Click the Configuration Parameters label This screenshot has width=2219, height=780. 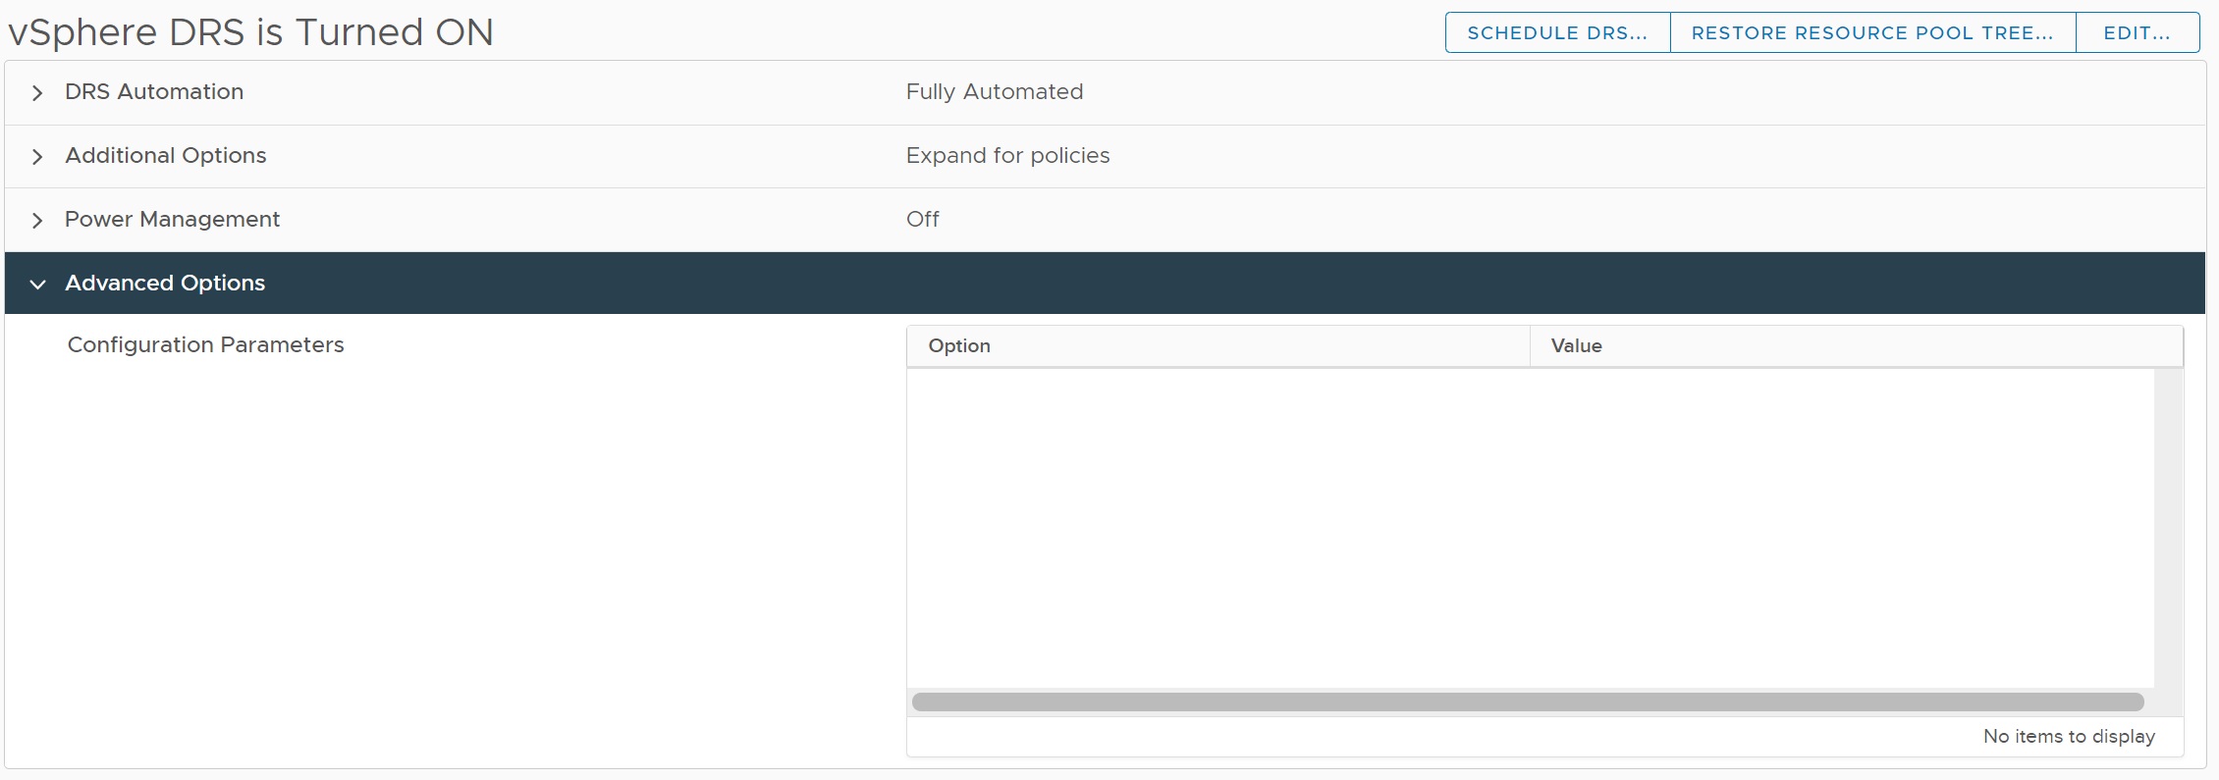click(205, 345)
